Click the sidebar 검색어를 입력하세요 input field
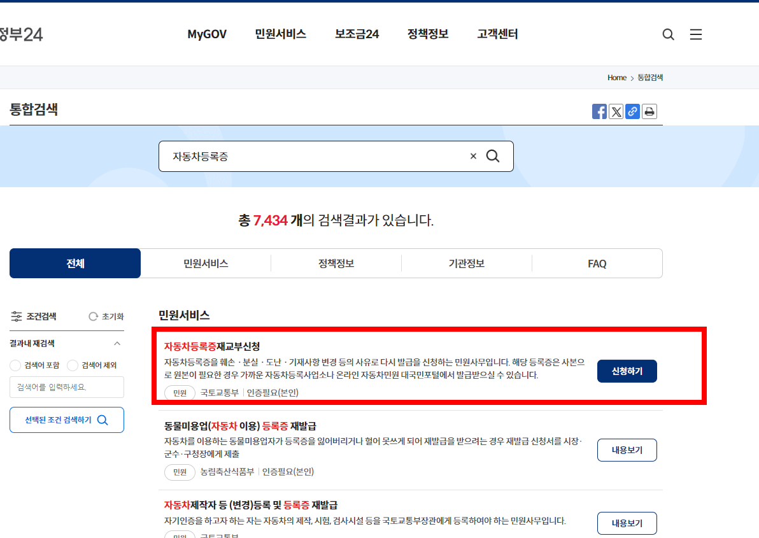The height and width of the screenshot is (538, 759). pyautogui.click(x=66, y=387)
